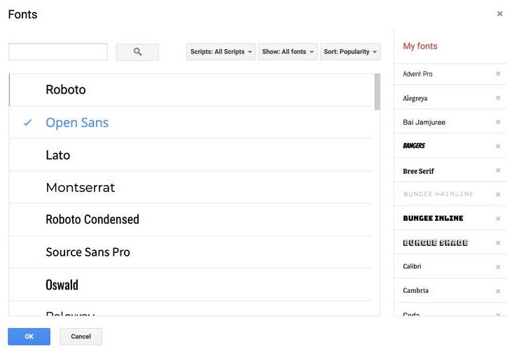Click the magnifier search button

coord(137,52)
